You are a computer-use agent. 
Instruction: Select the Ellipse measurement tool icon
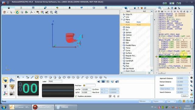(x=64, y=77)
